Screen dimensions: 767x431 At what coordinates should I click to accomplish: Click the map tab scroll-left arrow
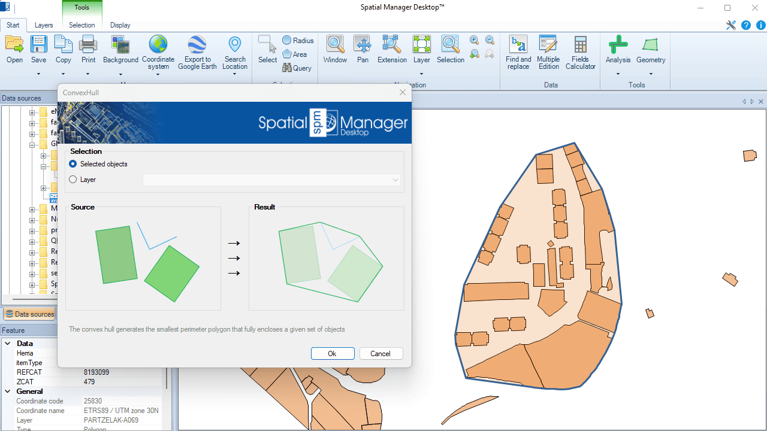coord(744,102)
